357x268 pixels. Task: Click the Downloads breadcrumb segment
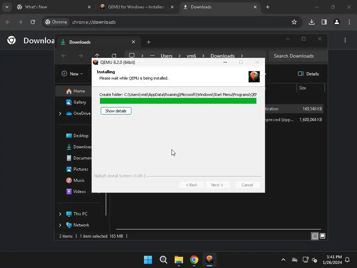pyautogui.click(x=222, y=56)
